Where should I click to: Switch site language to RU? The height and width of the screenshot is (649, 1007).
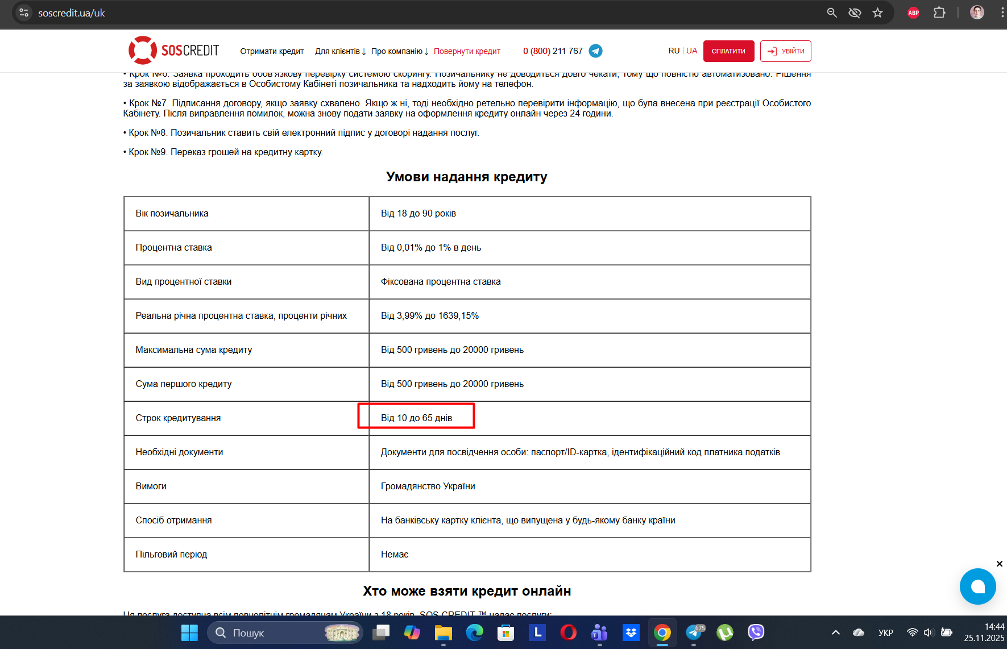click(674, 51)
